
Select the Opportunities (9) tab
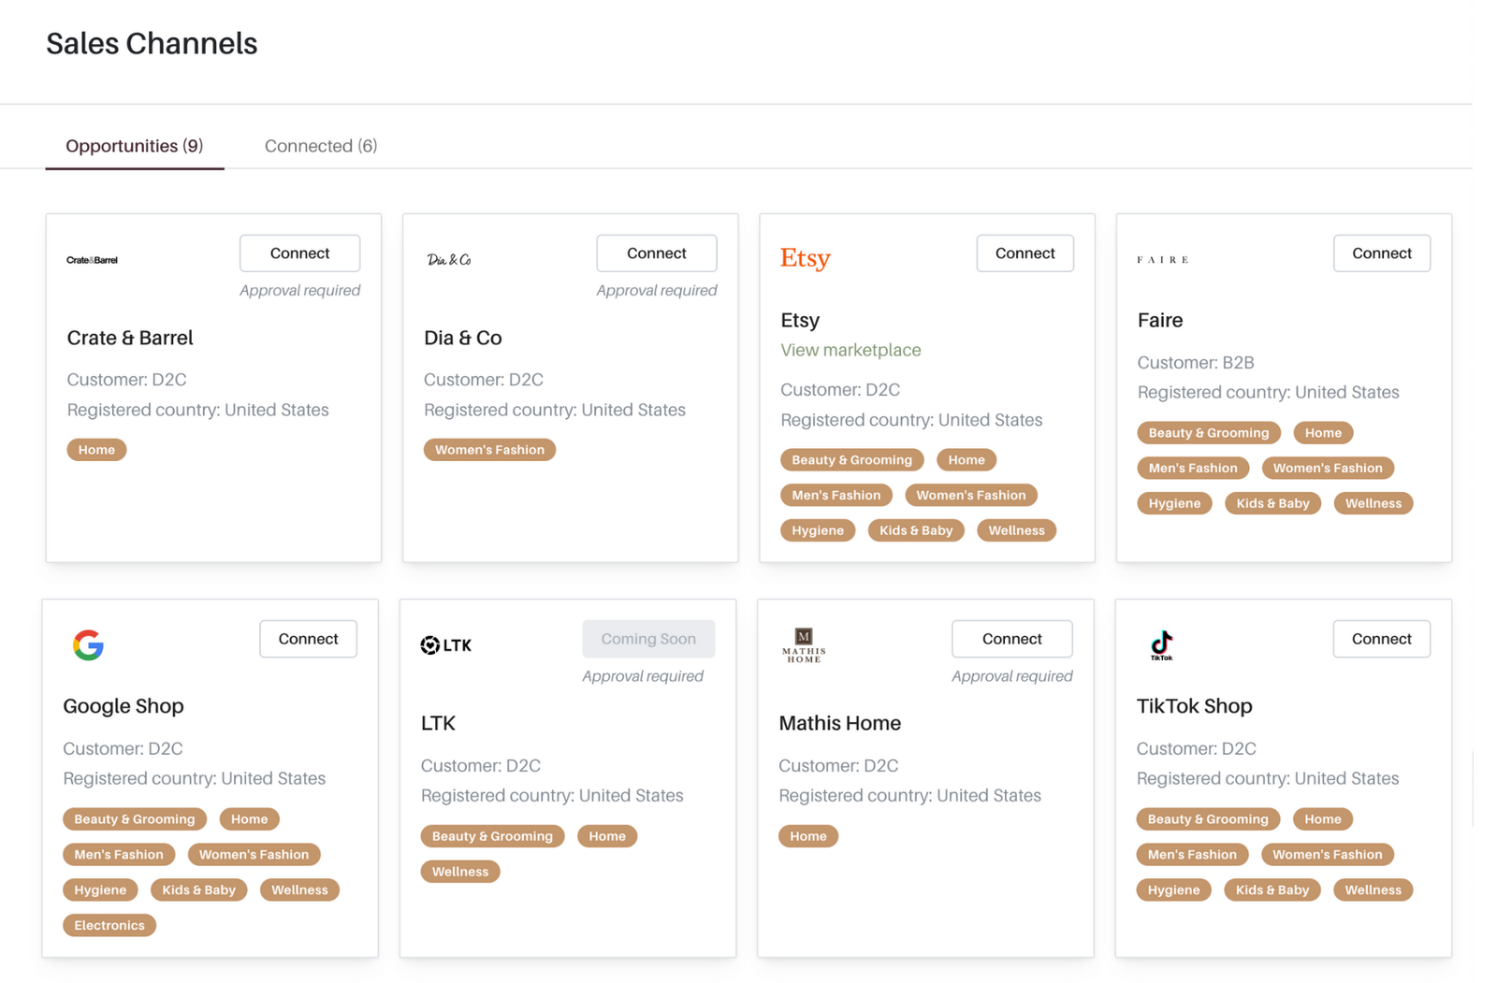pyautogui.click(x=134, y=146)
